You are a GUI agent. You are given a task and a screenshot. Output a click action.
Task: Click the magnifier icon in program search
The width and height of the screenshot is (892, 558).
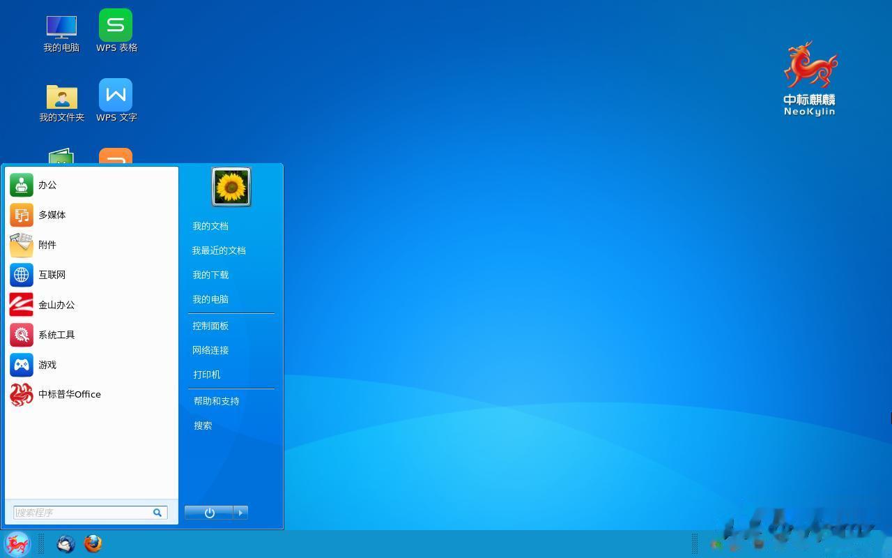157,513
